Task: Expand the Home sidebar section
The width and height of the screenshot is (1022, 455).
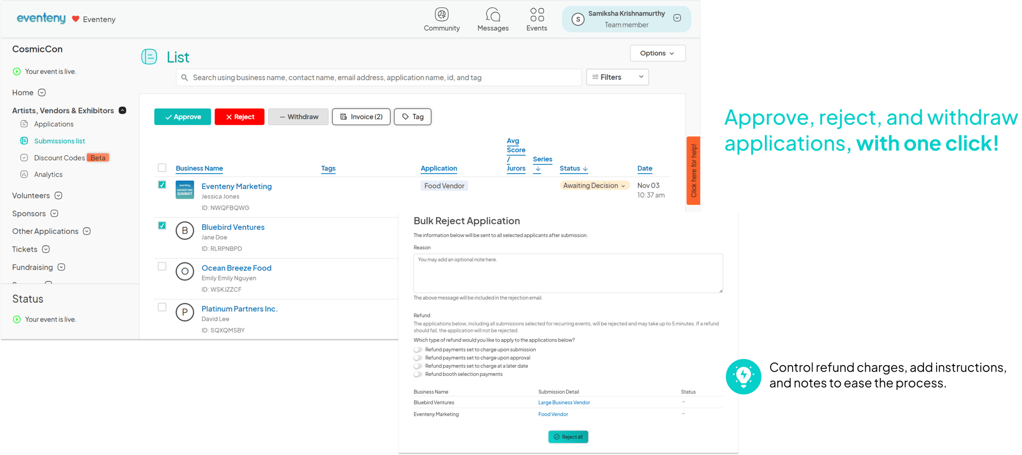Action: tap(42, 92)
